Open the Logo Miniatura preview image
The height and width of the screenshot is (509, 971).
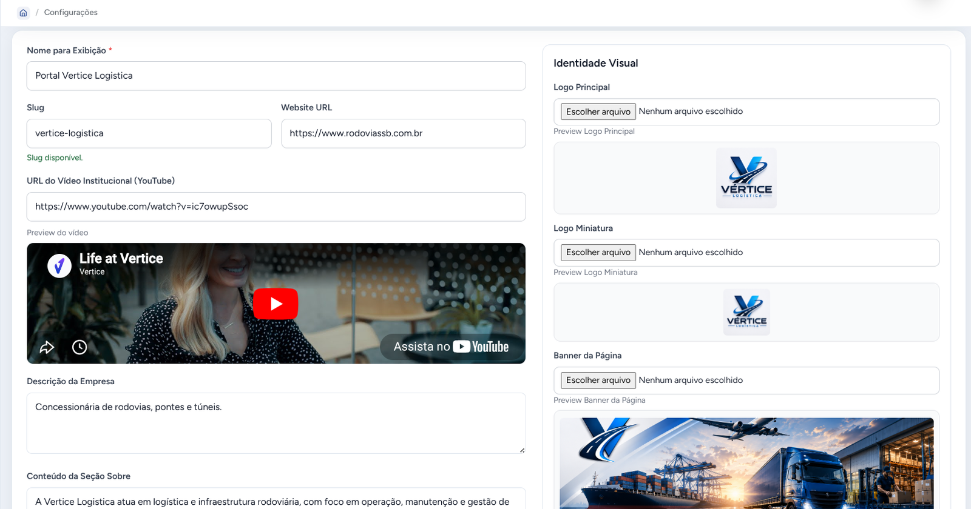(746, 312)
